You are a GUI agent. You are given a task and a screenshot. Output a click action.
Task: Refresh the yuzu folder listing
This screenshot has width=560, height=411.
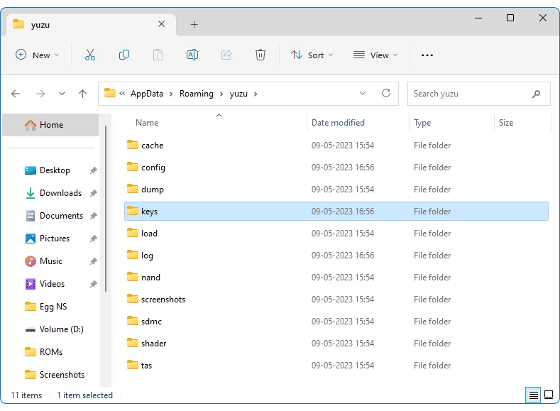point(386,93)
